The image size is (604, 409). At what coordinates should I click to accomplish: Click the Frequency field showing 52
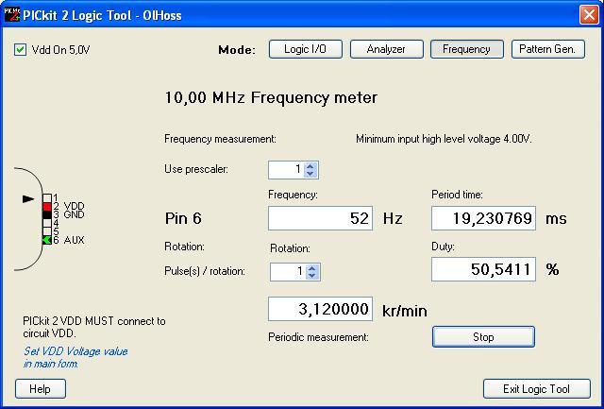click(320, 218)
